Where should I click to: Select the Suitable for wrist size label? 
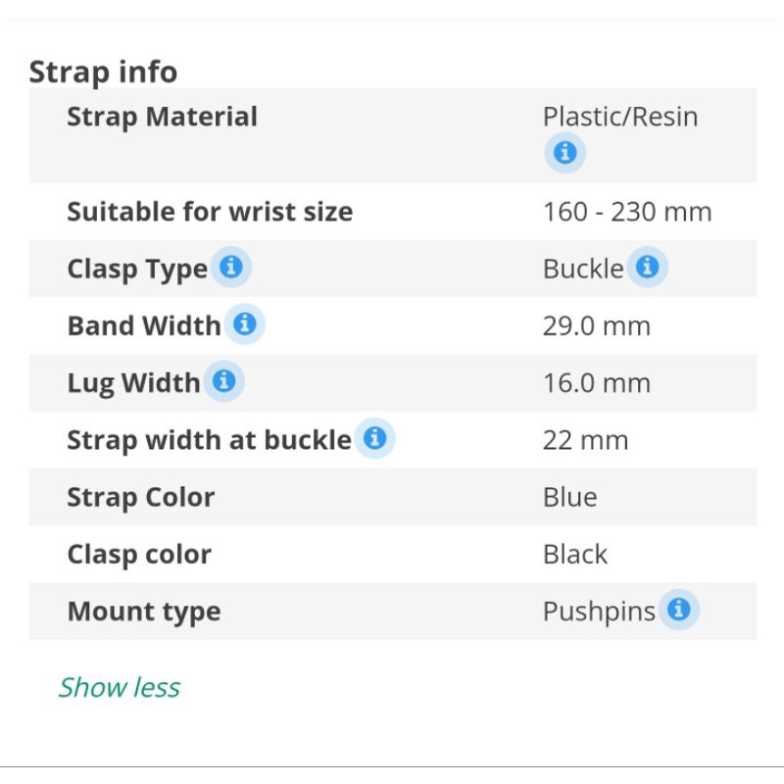tap(210, 212)
